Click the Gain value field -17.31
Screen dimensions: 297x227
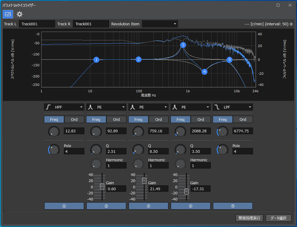tap(200, 189)
